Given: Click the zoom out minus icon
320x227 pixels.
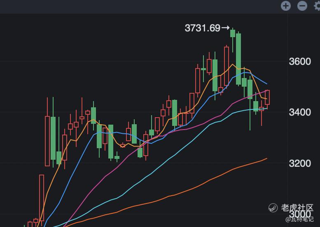Looking at the screenshot, I should click(302, 6).
